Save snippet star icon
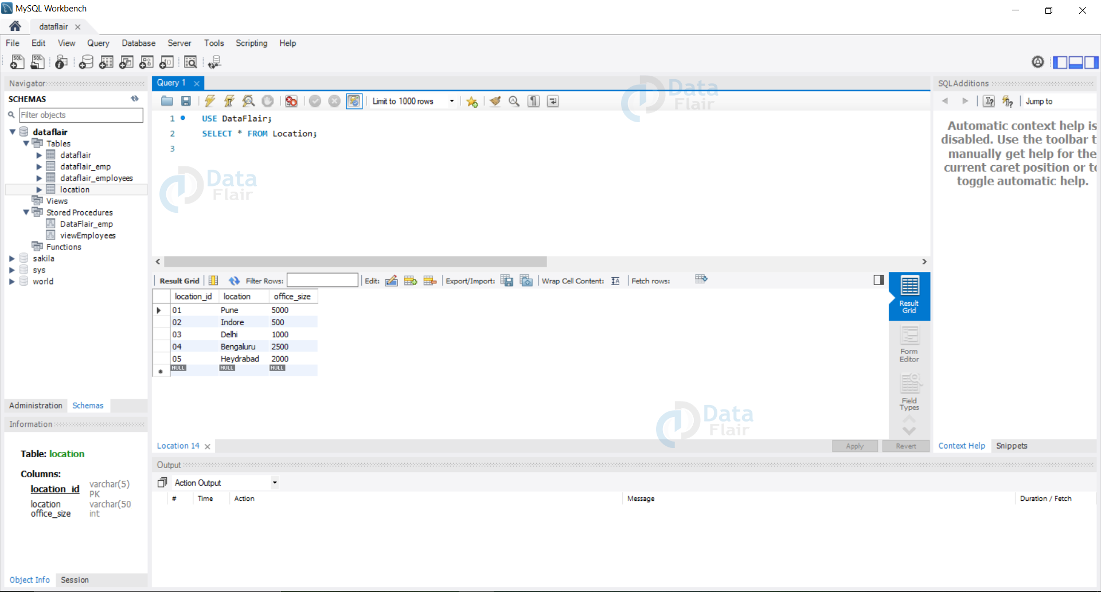The width and height of the screenshot is (1101, 592). [x=472, y=101]
